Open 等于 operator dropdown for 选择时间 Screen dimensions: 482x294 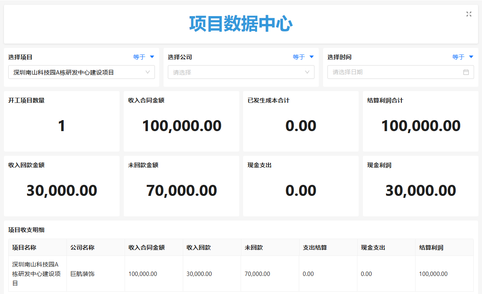pyautogui.click(x=463, y=57)
